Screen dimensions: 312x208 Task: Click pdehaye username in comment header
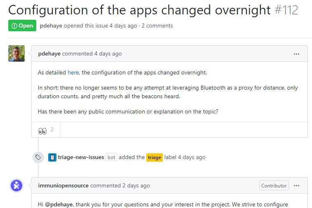pyautogui.click(x=49, y=54)
